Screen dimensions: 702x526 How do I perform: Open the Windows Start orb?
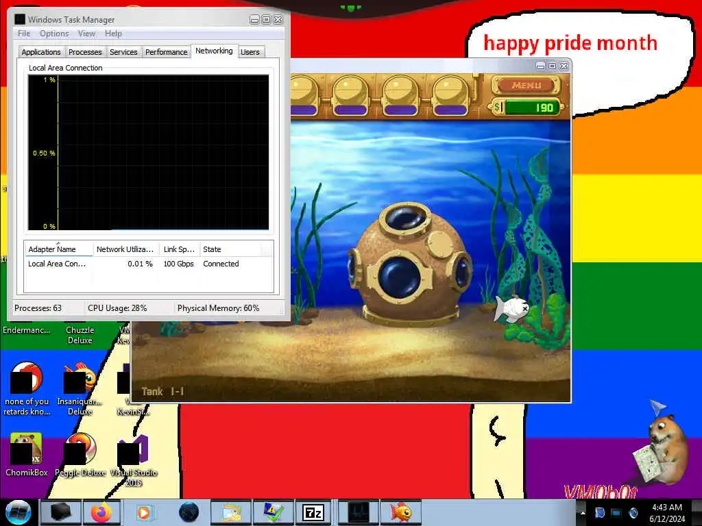point(18,512)
